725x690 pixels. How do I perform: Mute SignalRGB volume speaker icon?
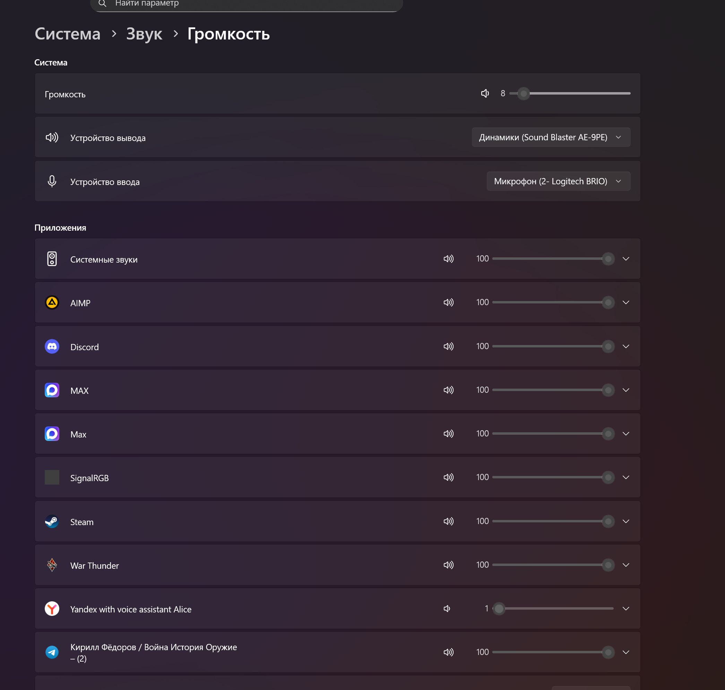[x=448, y=477]
